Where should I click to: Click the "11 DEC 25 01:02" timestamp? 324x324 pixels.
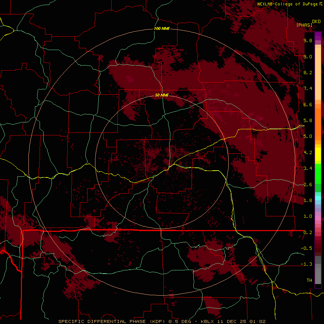241,321
